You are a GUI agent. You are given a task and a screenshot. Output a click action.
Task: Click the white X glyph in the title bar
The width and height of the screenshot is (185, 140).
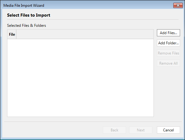tap(178, 6)
